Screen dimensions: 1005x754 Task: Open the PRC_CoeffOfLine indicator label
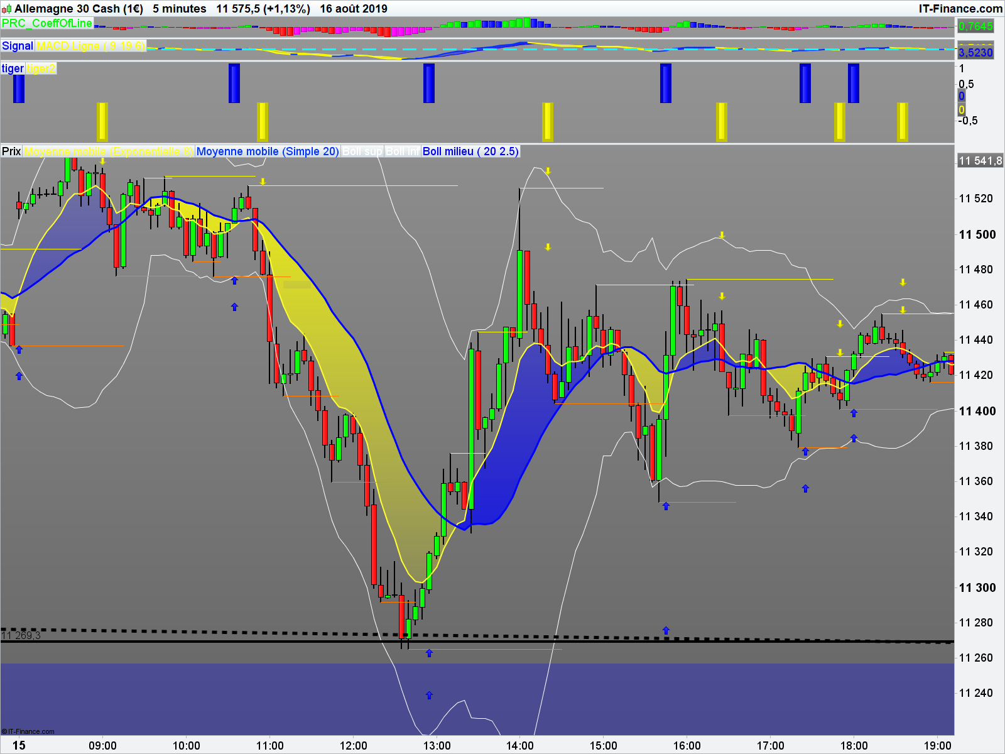47,23
